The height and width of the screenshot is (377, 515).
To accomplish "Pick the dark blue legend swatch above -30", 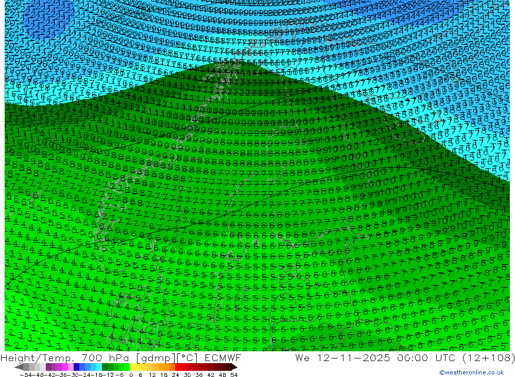I will (x=76, y=367).
